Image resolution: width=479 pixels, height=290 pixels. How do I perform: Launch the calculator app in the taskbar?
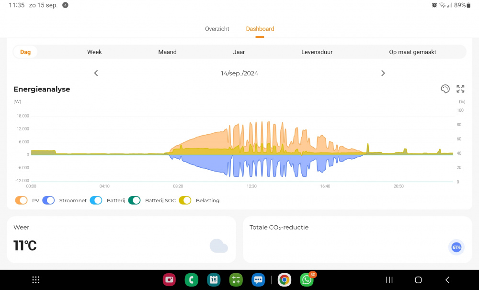coord(236,279)
